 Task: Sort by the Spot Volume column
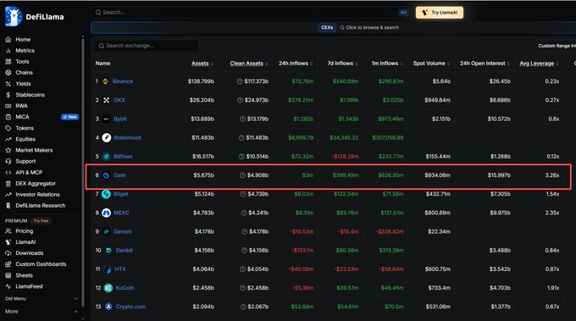point(431,64)
